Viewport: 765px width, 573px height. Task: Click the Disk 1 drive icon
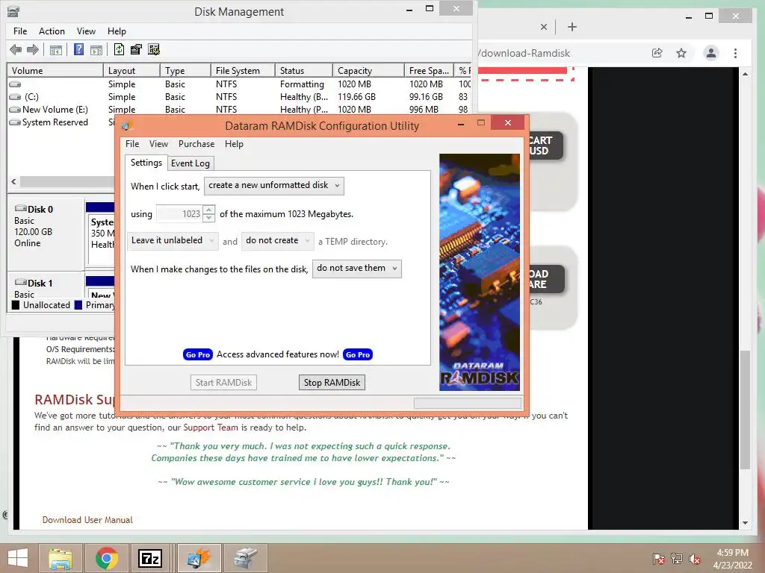[x=20, y=282]
